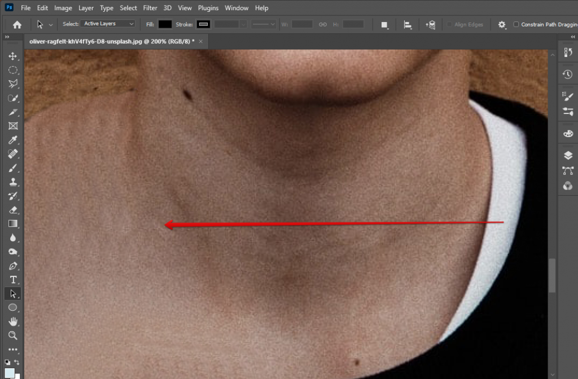
Task: Open the Plugins menu
Action: point(208,8)
